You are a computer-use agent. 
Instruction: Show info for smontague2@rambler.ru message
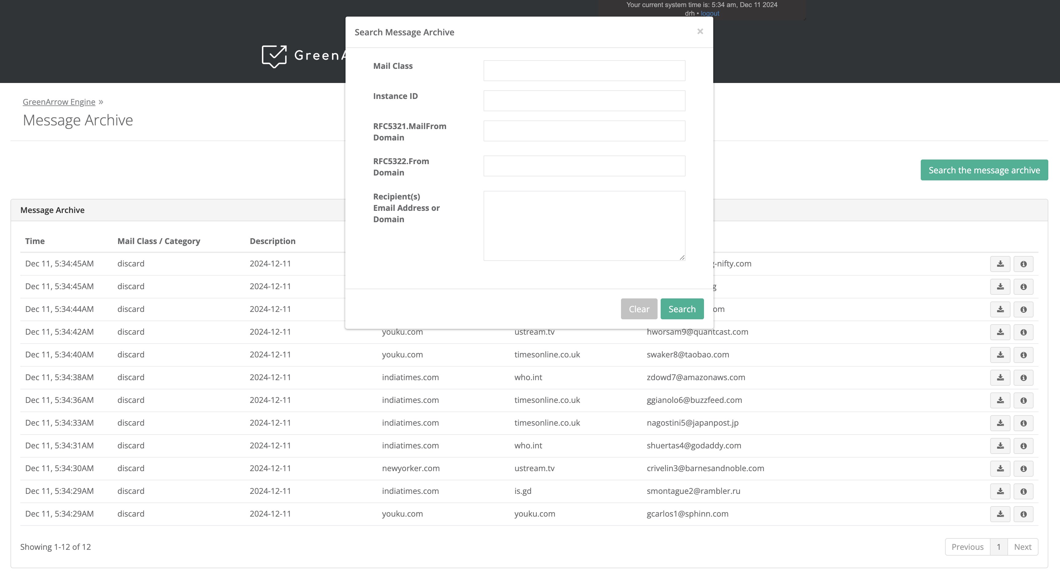click(x=1023, y=491)
